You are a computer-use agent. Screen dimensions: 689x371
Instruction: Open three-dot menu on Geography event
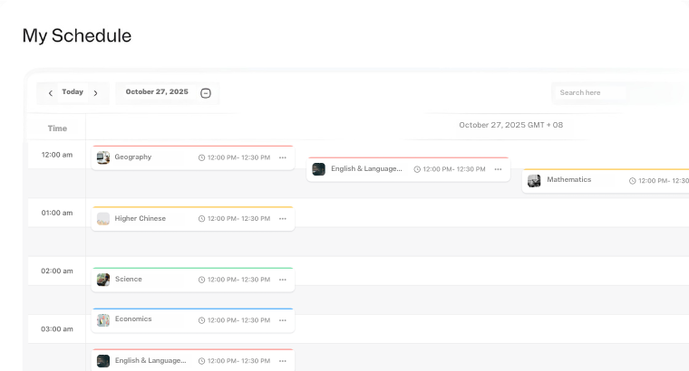[x=283, y=157]
